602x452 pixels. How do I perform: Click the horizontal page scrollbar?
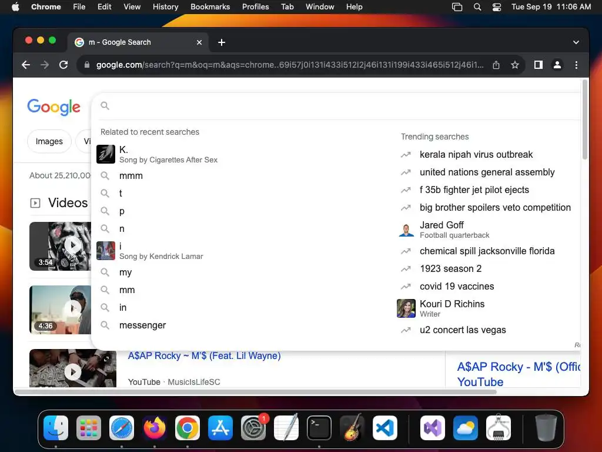pos(256,392)
